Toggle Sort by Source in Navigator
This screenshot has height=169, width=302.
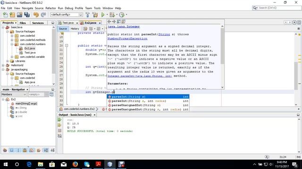pos(52,150)
